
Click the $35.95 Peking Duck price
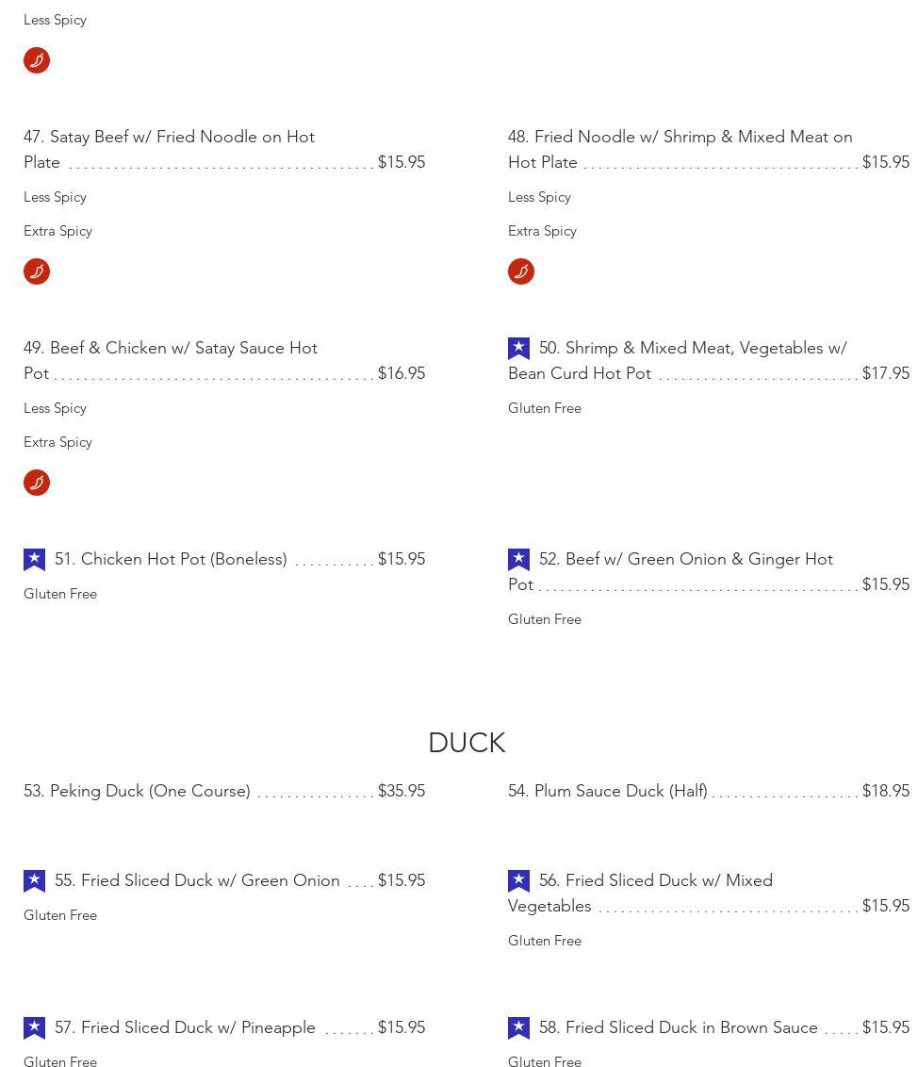pyautogui.click(x=401, y=791)
